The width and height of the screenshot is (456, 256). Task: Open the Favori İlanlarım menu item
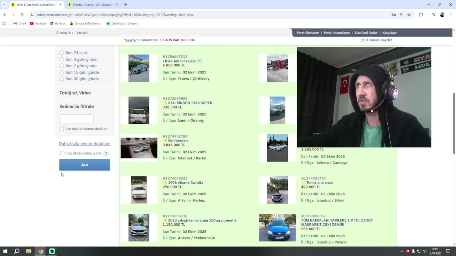[x=308, y=33]
